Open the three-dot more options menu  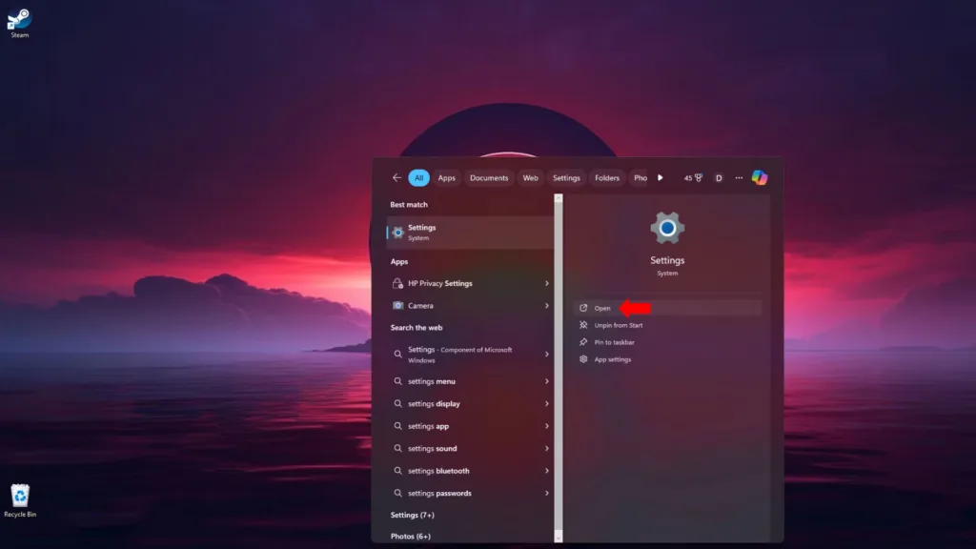pos(739,178)
